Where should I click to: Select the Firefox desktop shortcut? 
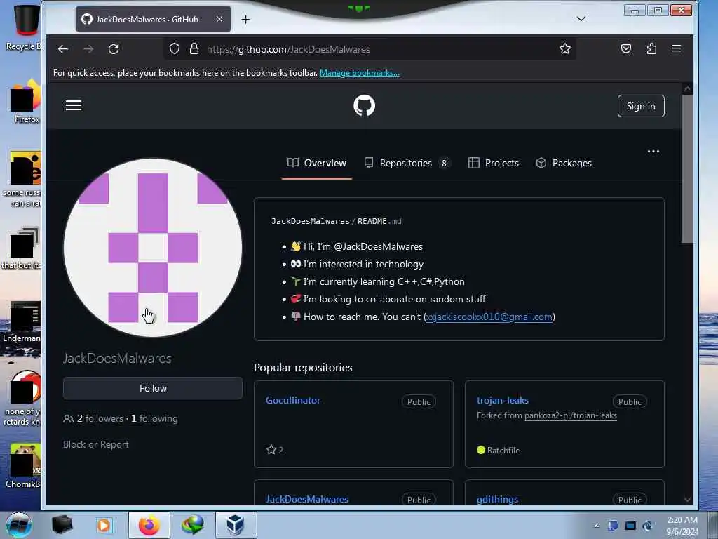pyautogui.click(x=26, y=101)
